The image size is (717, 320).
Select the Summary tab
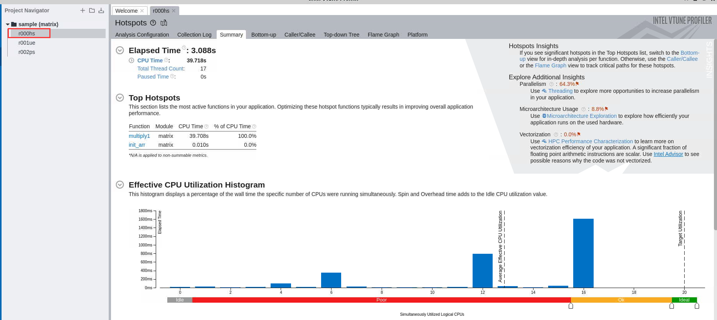(231, 35)
